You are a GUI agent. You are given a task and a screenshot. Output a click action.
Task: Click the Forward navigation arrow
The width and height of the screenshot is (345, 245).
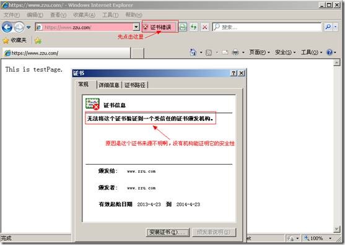19,27
